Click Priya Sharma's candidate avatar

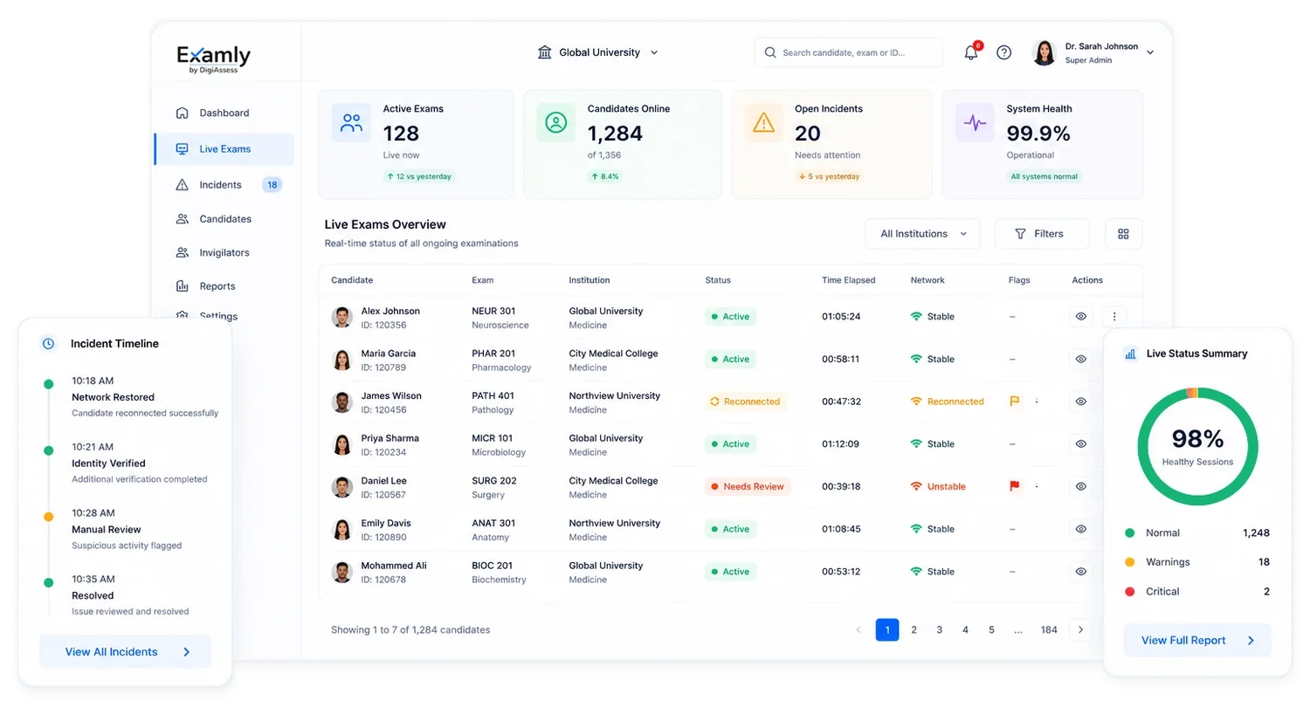pos(342,444)
